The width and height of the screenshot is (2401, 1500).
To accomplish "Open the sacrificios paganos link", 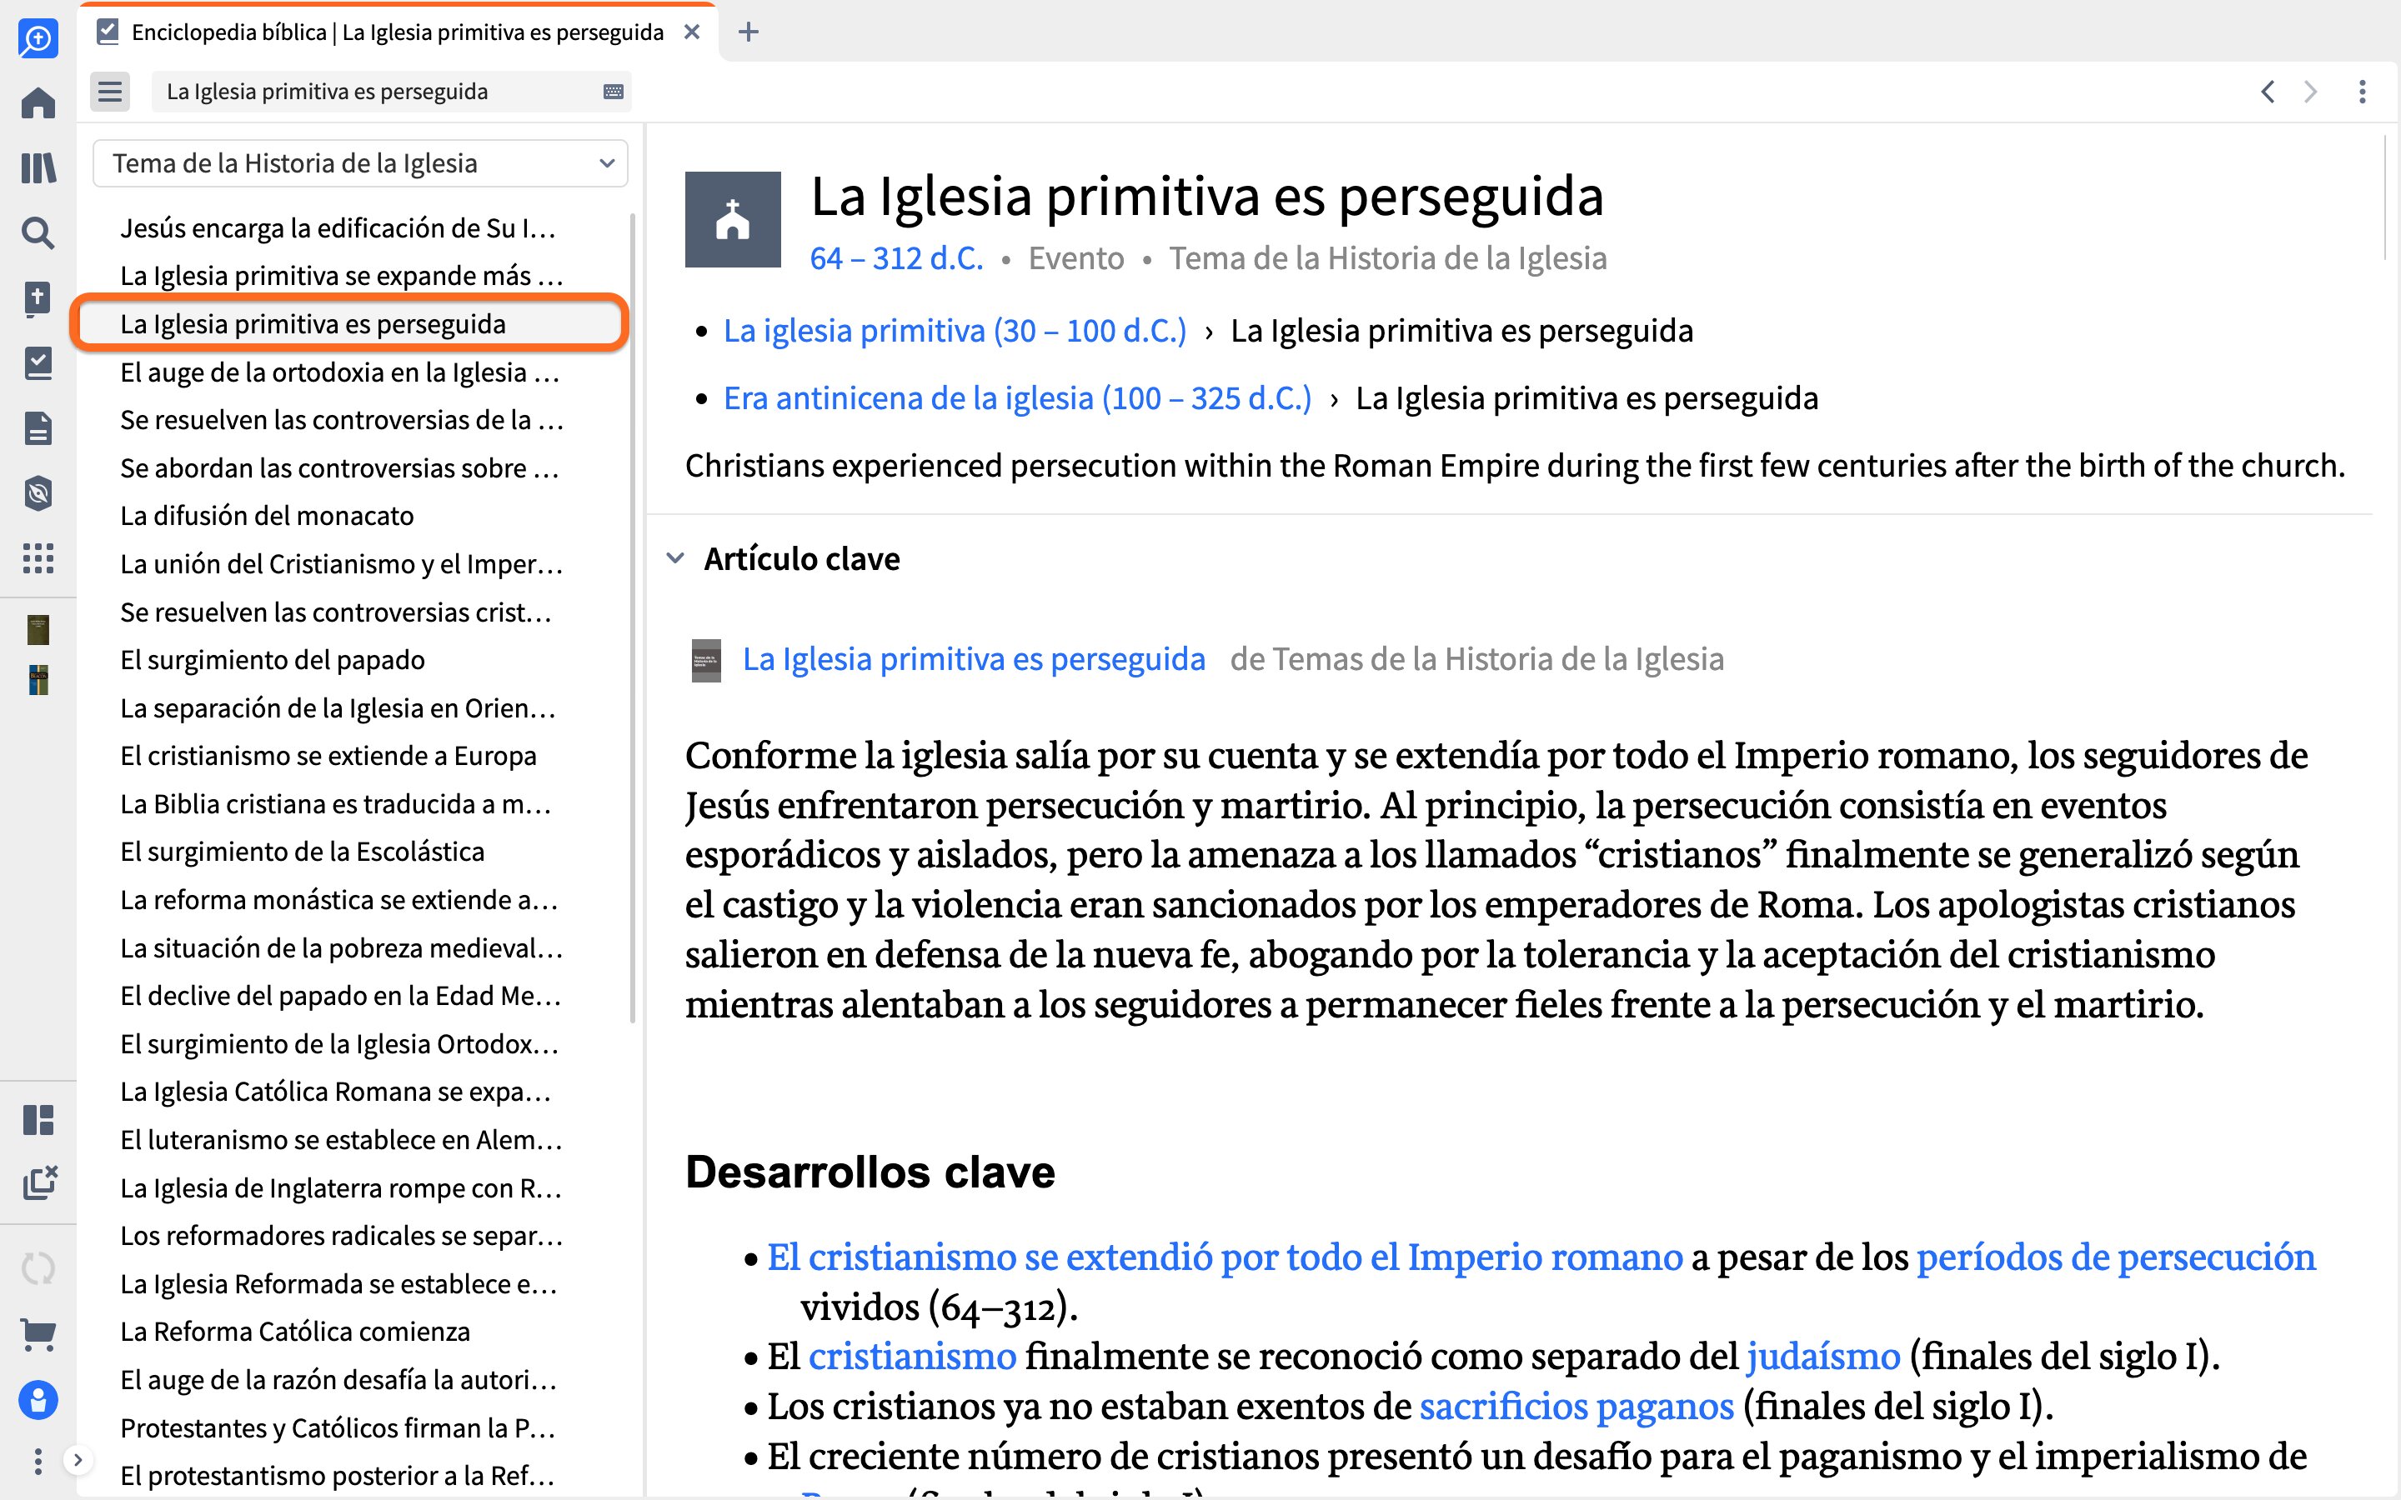I will (1576, 1406).
